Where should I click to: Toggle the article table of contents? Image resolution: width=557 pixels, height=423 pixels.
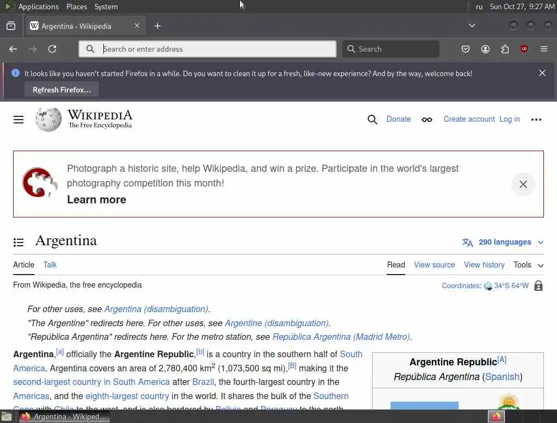pos(18,242)
